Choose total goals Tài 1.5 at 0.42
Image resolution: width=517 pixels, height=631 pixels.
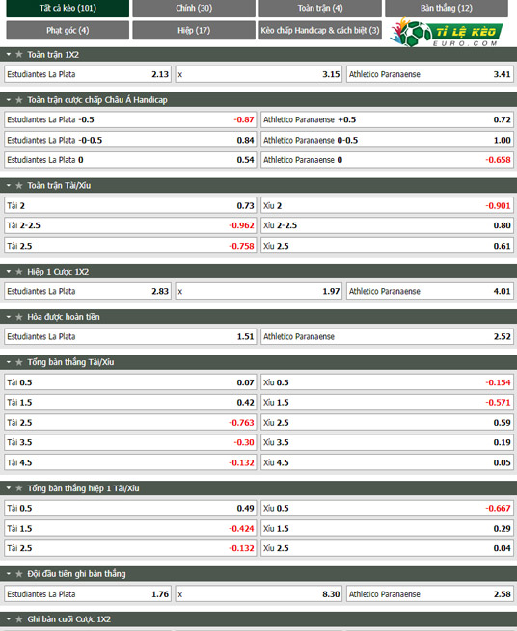(x=130, y=403)
